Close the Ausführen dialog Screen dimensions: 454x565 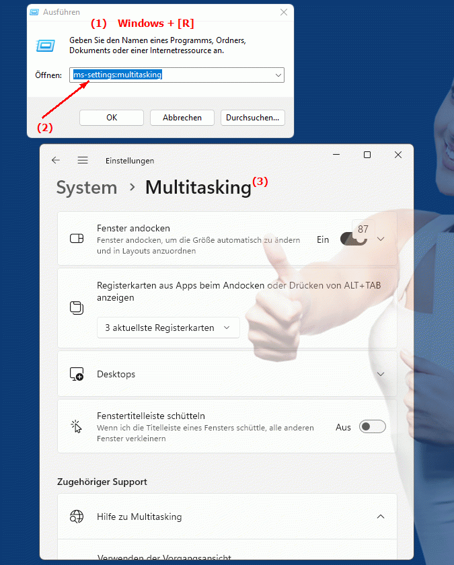pyautogui.click(x=284, y=12)
